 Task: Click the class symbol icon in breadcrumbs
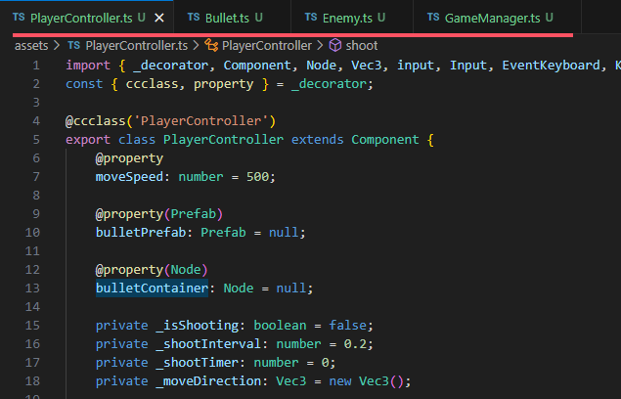click(211, 46)
